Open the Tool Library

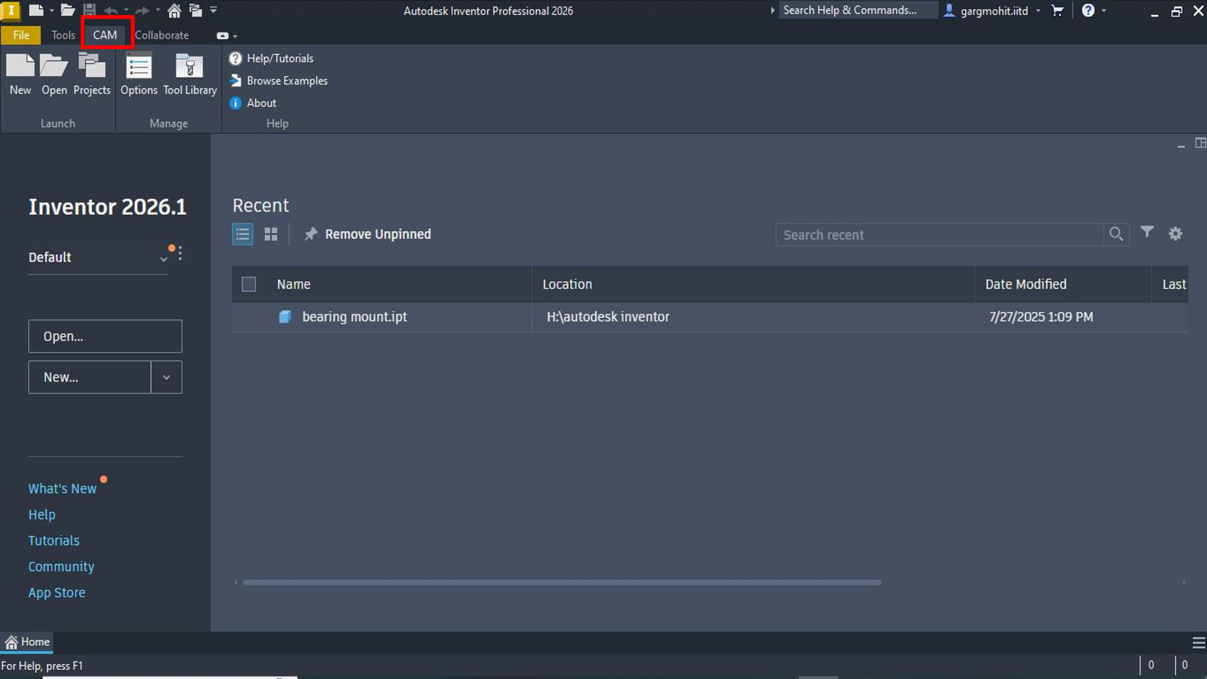tap(189, 74)
